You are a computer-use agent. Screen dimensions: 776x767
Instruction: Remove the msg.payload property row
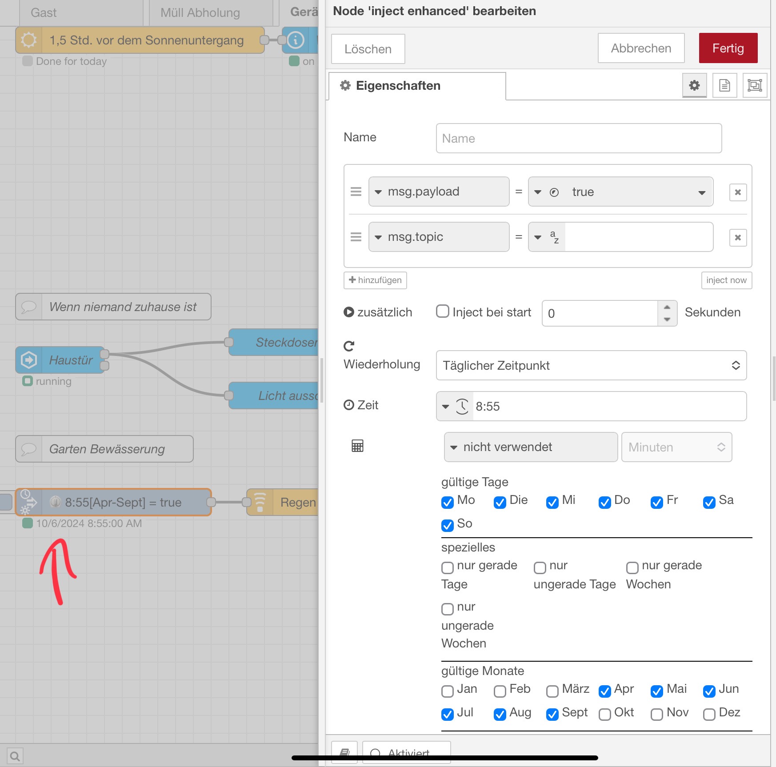738,192
